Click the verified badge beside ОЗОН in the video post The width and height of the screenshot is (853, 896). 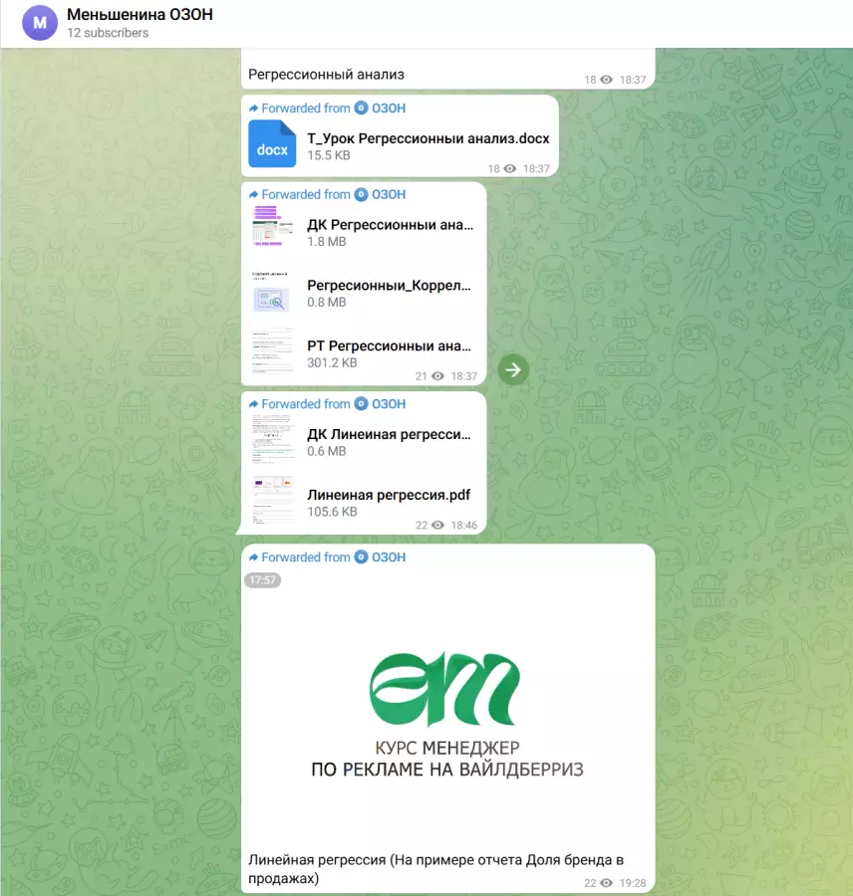pos(362,558)
